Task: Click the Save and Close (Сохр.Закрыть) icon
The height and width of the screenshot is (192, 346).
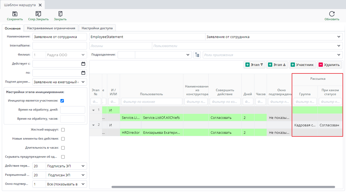Action: tap(38, 14)
